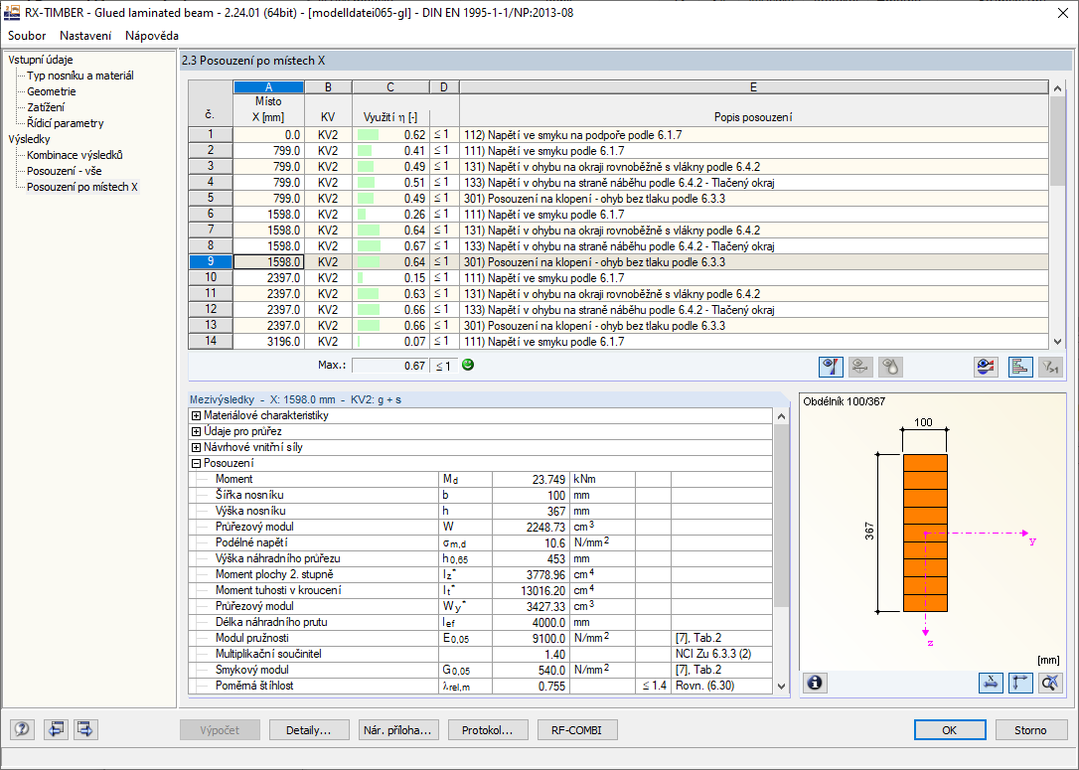Open Řídicí parametry in navigation tree
Image resolution: width=1079 pixels, height=770 pixels.
66,123
